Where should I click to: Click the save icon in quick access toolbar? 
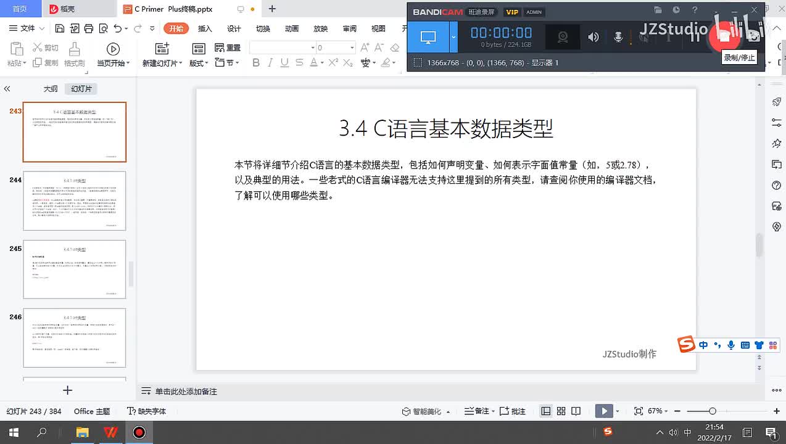(60, 28)
